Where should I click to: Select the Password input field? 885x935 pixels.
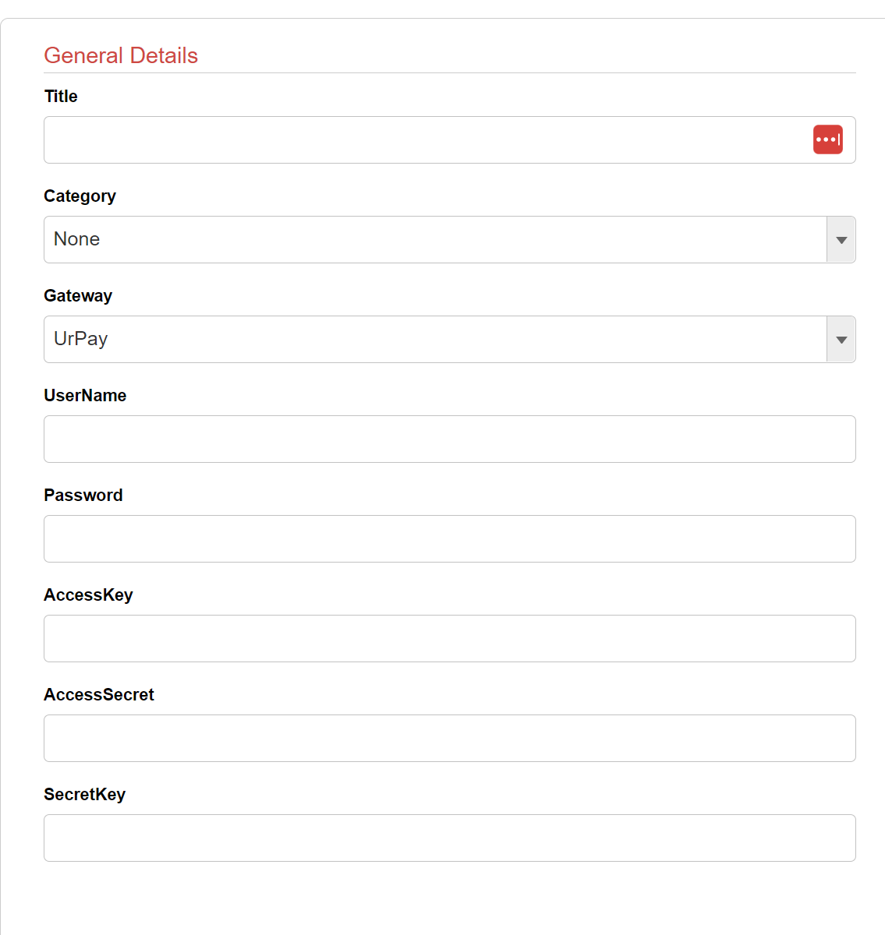pos(449,539)
